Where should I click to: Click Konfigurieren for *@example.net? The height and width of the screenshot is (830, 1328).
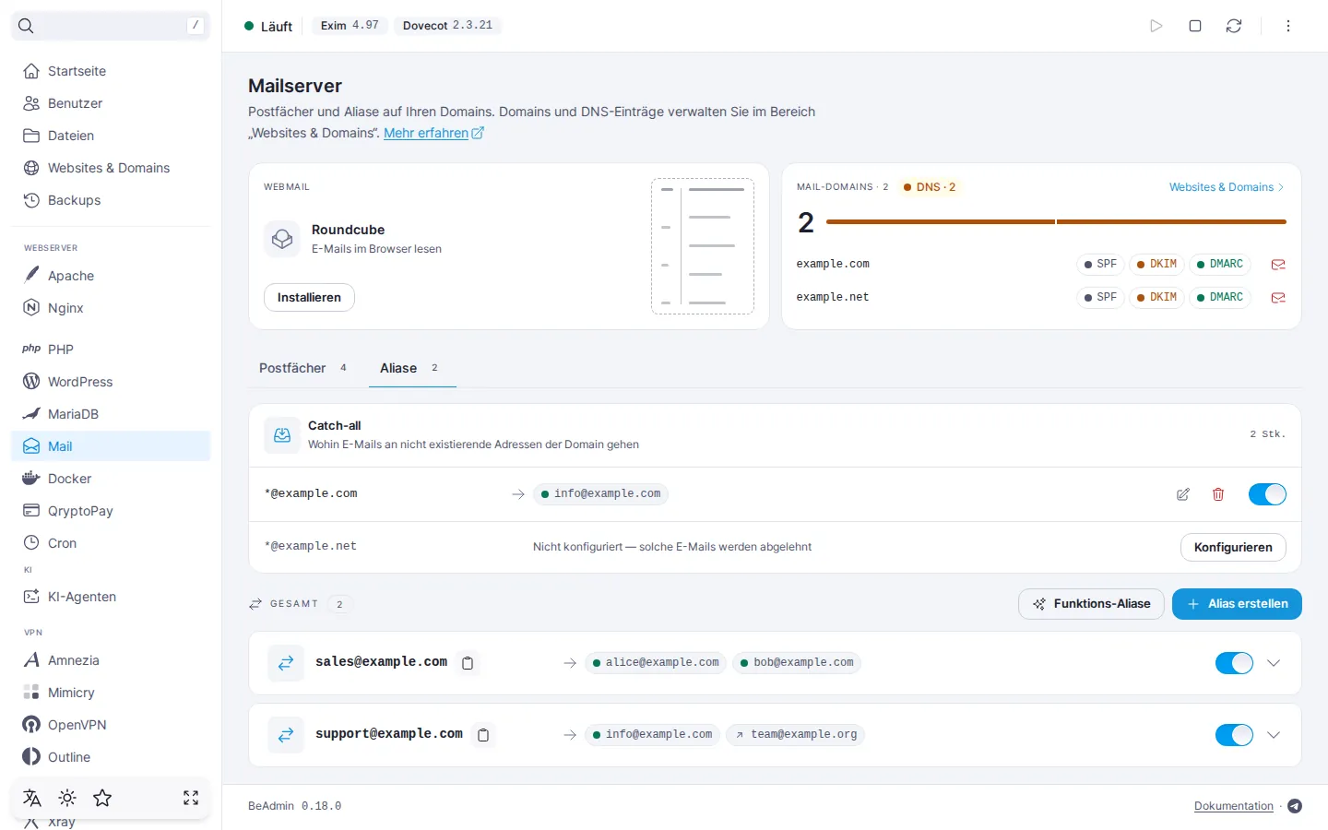click(1233, 548)
